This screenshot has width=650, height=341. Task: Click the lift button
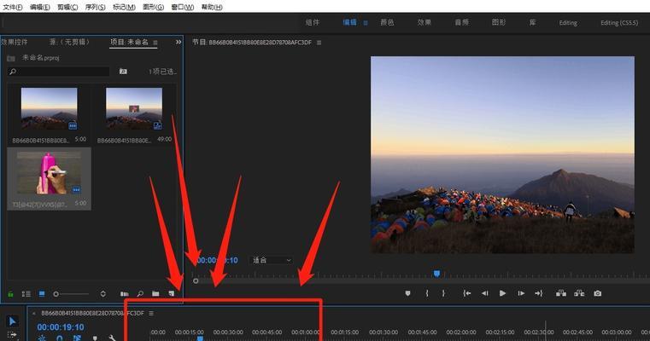click(x=561, y=293)
